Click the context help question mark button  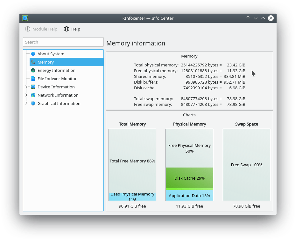click(248, 18)
